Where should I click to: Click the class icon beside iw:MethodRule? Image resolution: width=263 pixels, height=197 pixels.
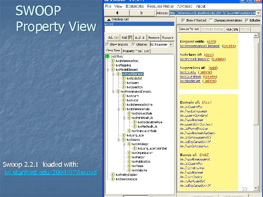(135, 127)
